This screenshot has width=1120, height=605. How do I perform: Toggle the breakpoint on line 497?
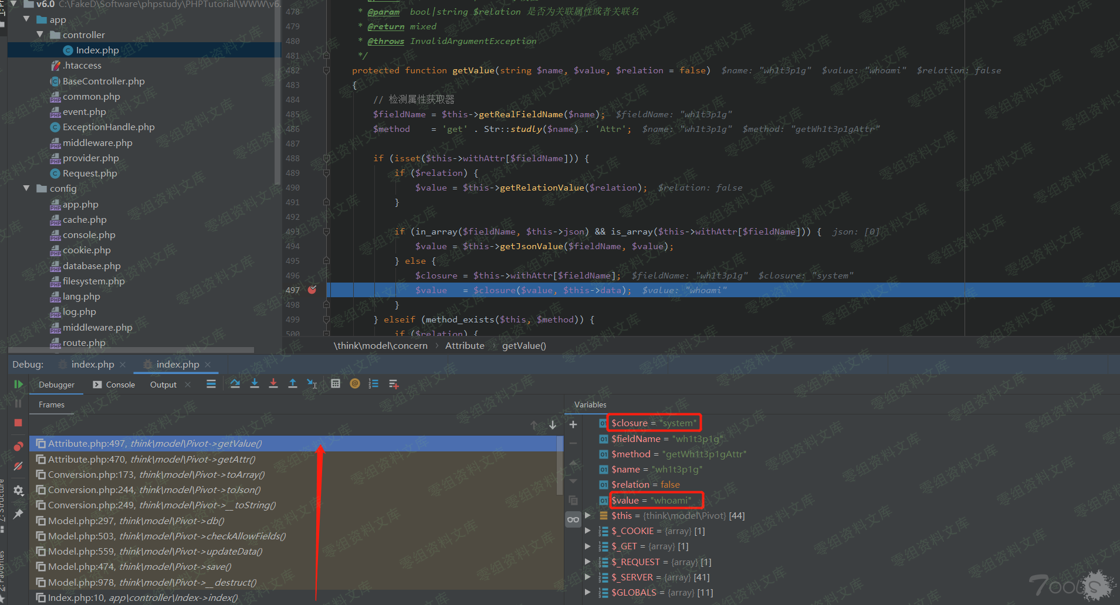[x=312, y=290]
